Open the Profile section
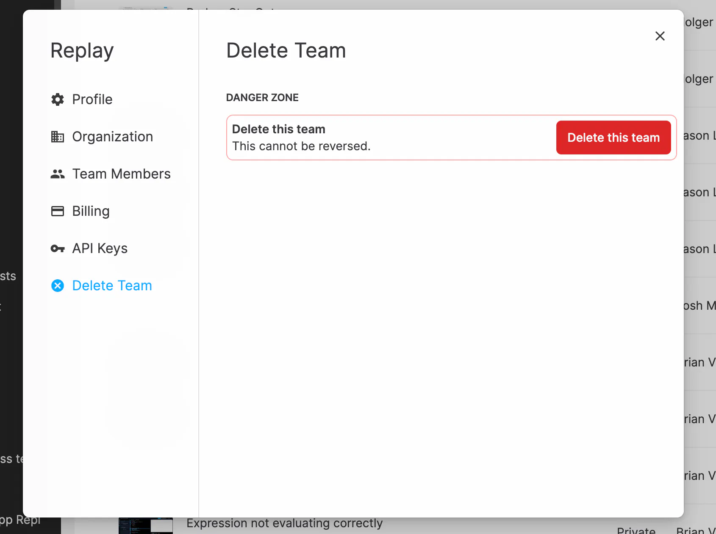Screen dimensions: 716x534 pos(92,99)
